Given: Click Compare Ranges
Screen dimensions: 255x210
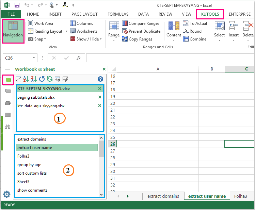Looking at the screenshot, I should point(141,23).
